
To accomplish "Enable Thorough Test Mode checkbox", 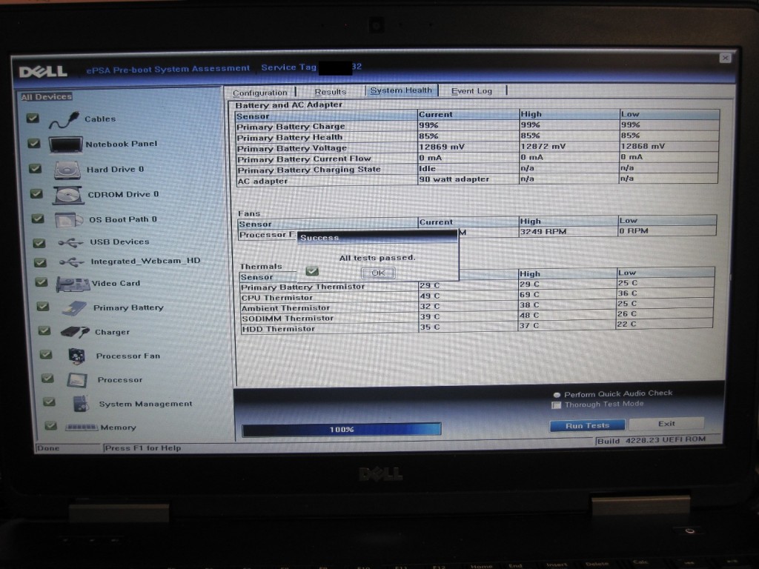I will (x=556, y=405).
